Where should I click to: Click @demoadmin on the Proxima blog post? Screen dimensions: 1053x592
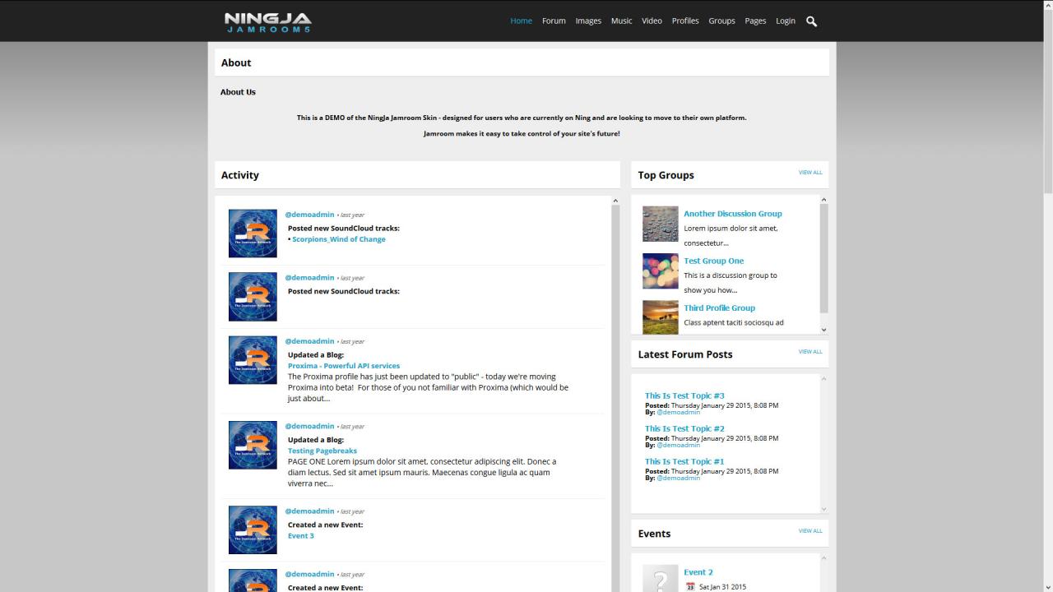[309, 341]
